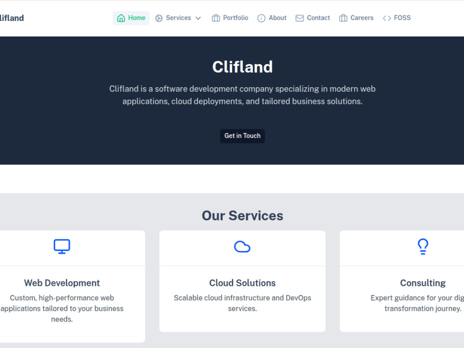Visit the FOSS page link

[397, 18]
